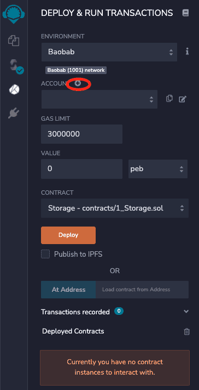Image resolution: width=199 pixels, height=390 pixels.
Task: Add a new account with plus icon
Action: [x=78, y=84]
